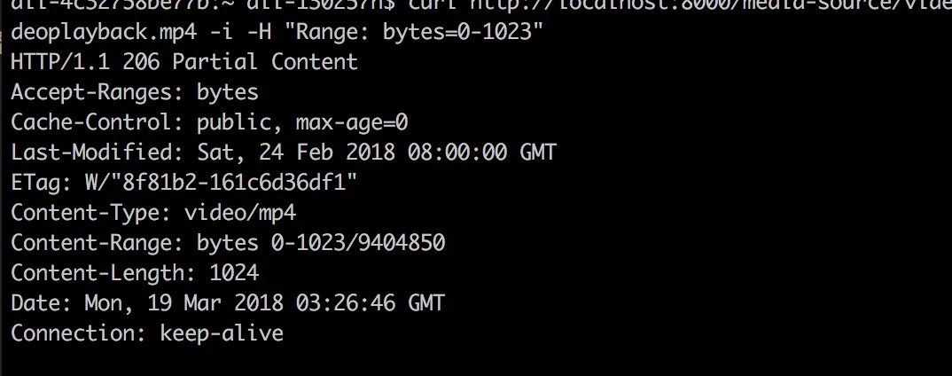This screenshot has width=952, height=376.
Task: Click the deoplayback.mp4 filename in command
Action: (104, 32)
